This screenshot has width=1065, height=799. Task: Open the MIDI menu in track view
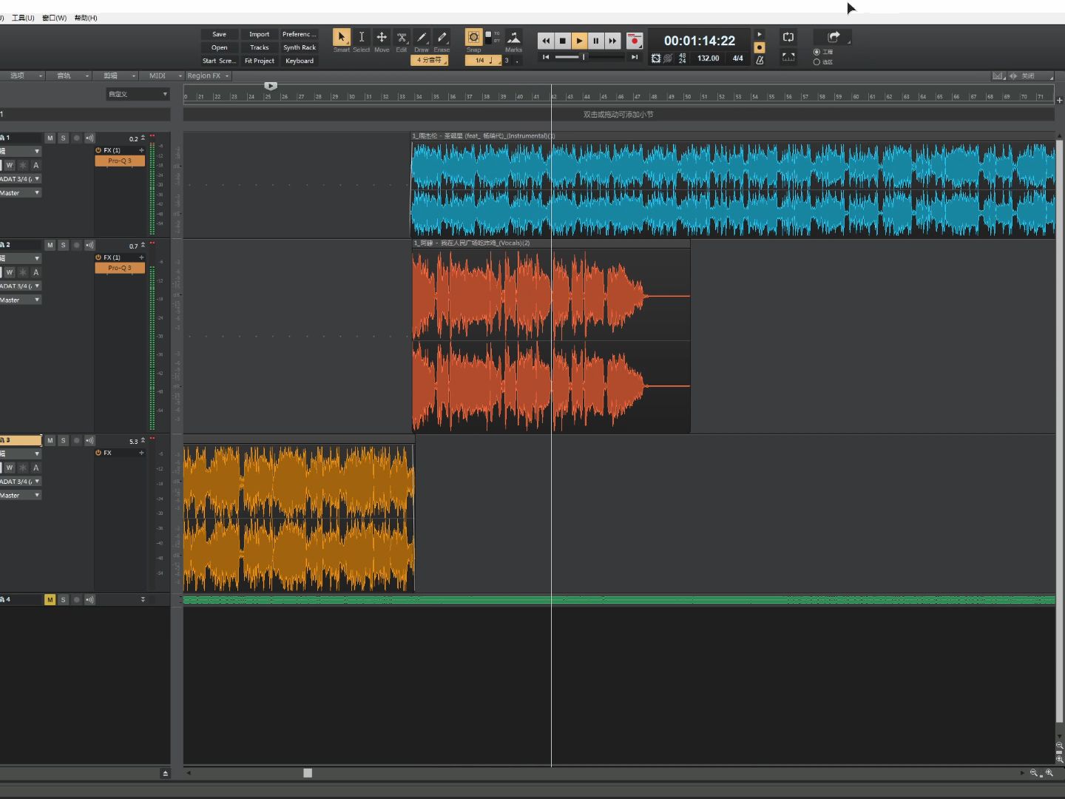160,75
